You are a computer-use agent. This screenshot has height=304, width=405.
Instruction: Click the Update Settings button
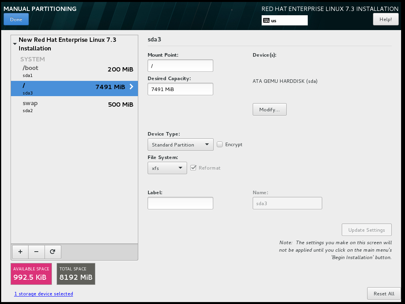(366, 230)
